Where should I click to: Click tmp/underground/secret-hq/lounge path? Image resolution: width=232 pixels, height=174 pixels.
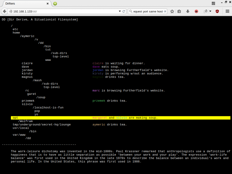pos(42,124)
